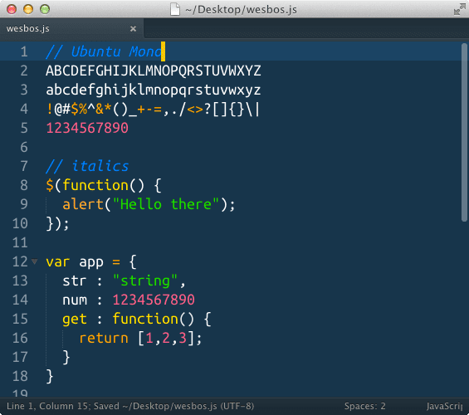The width and height of the screenshot is (469, 415).
Task: Click the "return" keyword on line 16
Action: [104, 338]
